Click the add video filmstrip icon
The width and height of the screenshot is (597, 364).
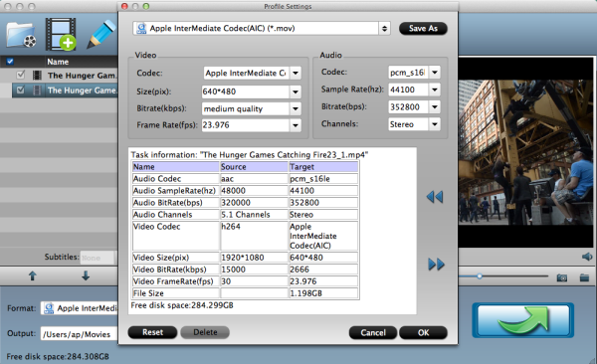[x=61, y=34]
